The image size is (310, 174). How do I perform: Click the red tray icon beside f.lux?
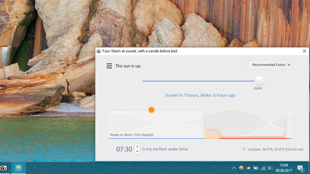[x=248, y=168]
